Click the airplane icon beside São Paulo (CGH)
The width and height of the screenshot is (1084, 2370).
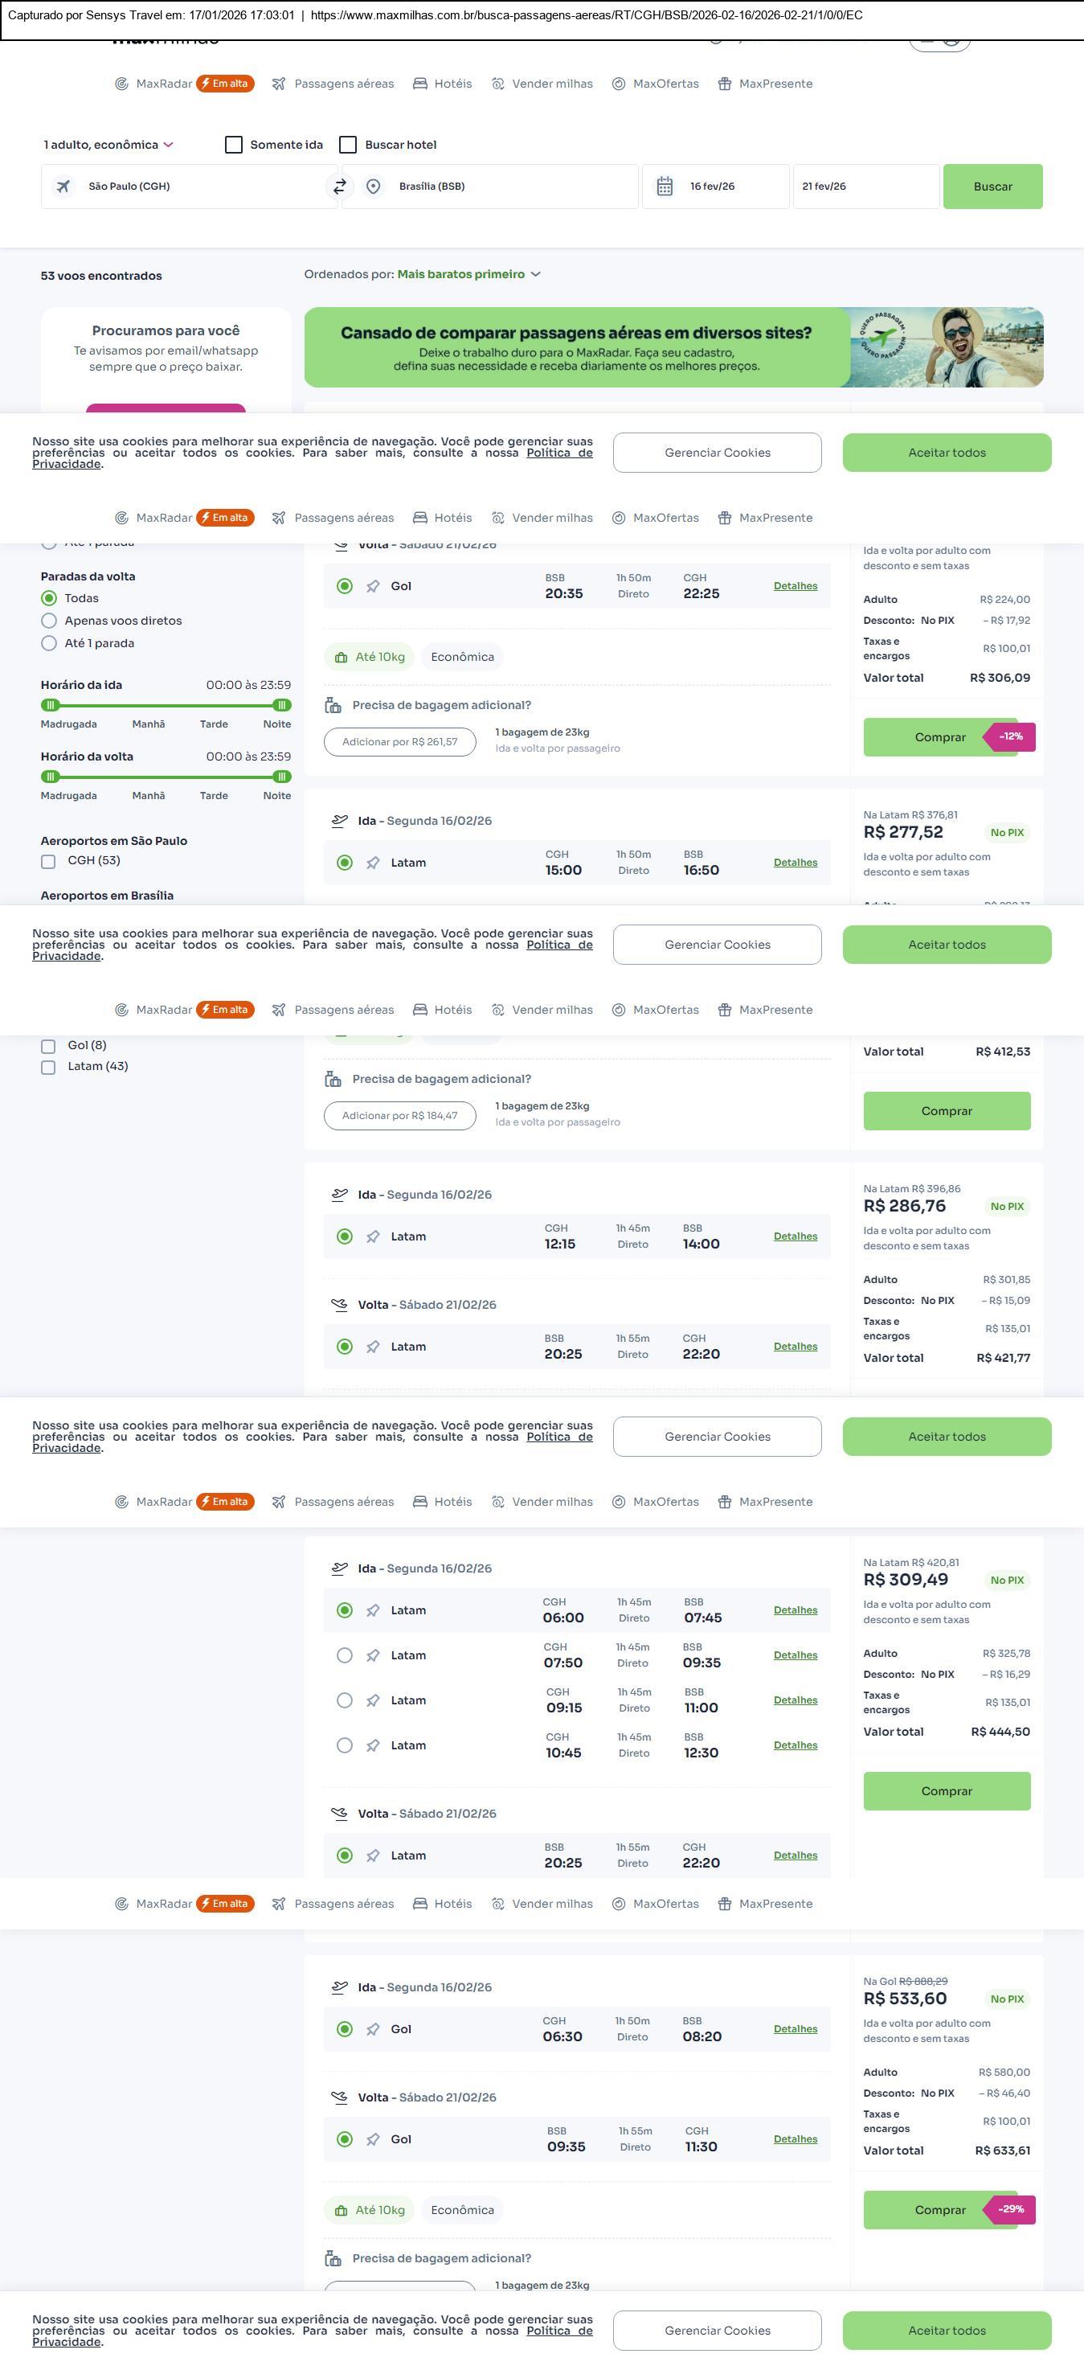pos(63,187)
